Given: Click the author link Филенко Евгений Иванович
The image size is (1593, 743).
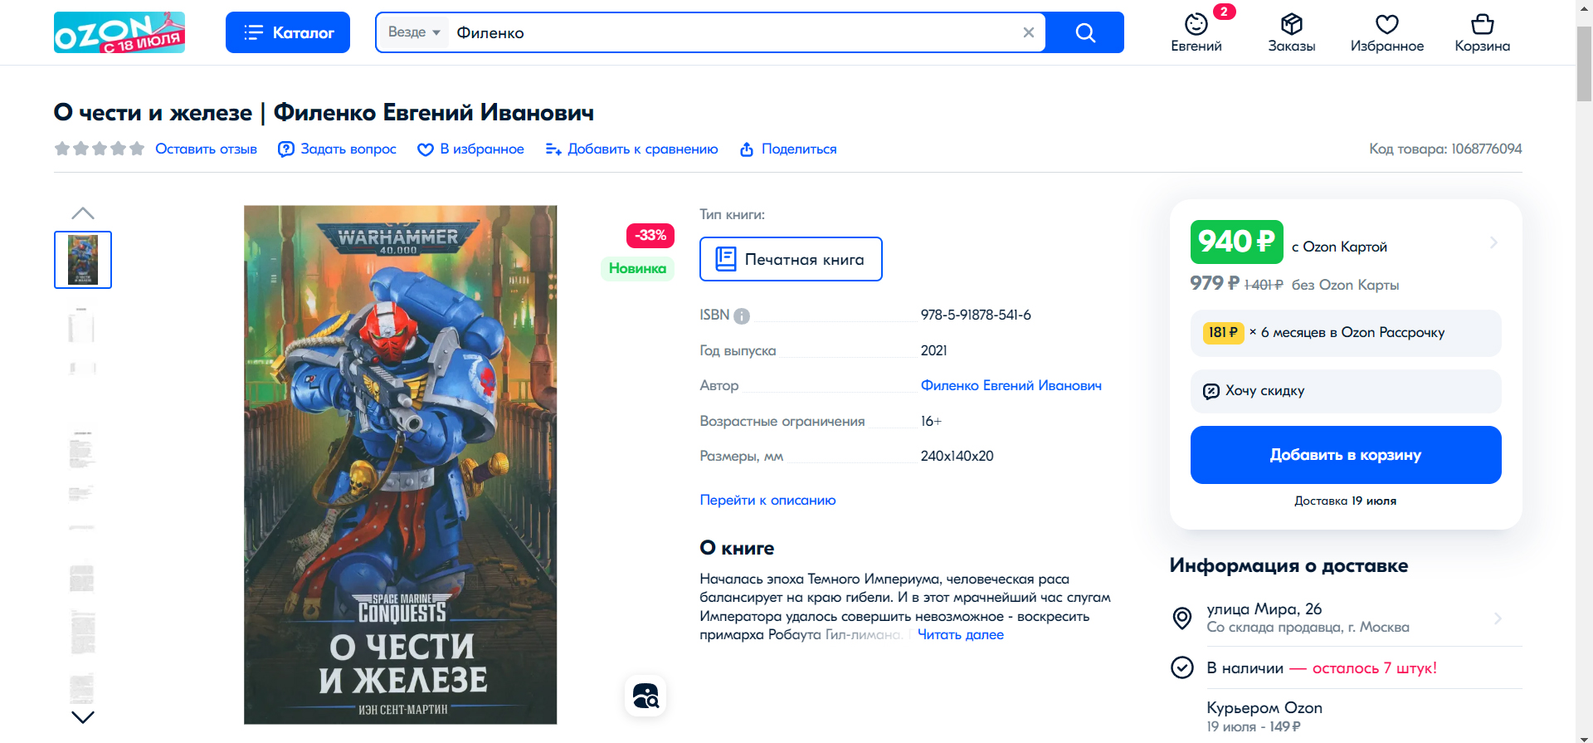Looking at the screenshot, I should [1011, 385].
